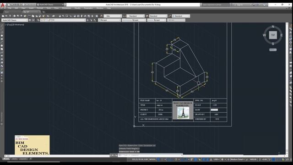Select the Pan tool icon
Viewport: 293px width, 165px height.
click(60, 16)
